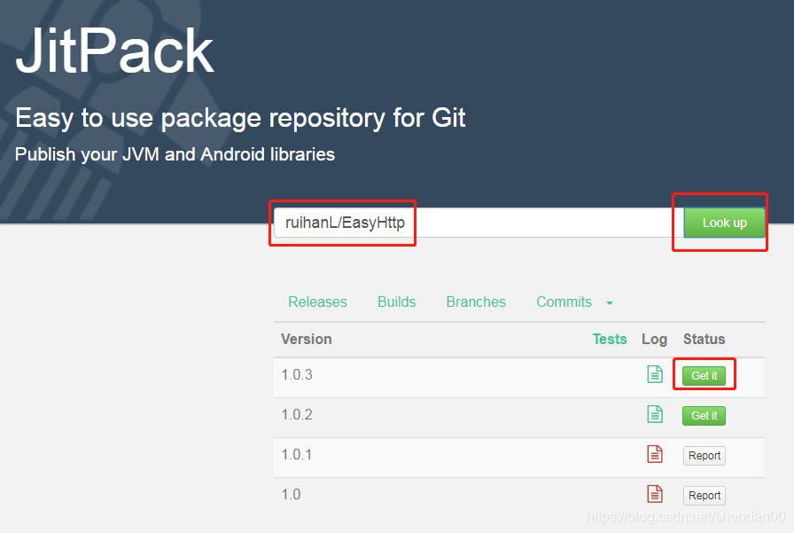Click the Version column header
Screen dimensions: 794x533
point(306,339)
